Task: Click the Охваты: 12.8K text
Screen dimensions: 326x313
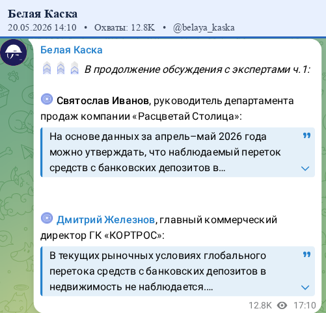Action: (125, 27)
